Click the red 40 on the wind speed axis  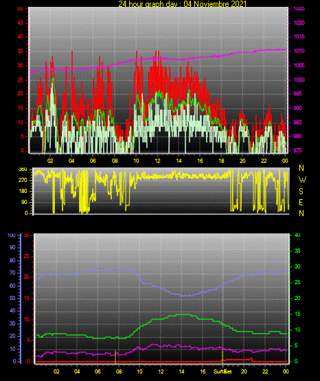tap(21, 36)
